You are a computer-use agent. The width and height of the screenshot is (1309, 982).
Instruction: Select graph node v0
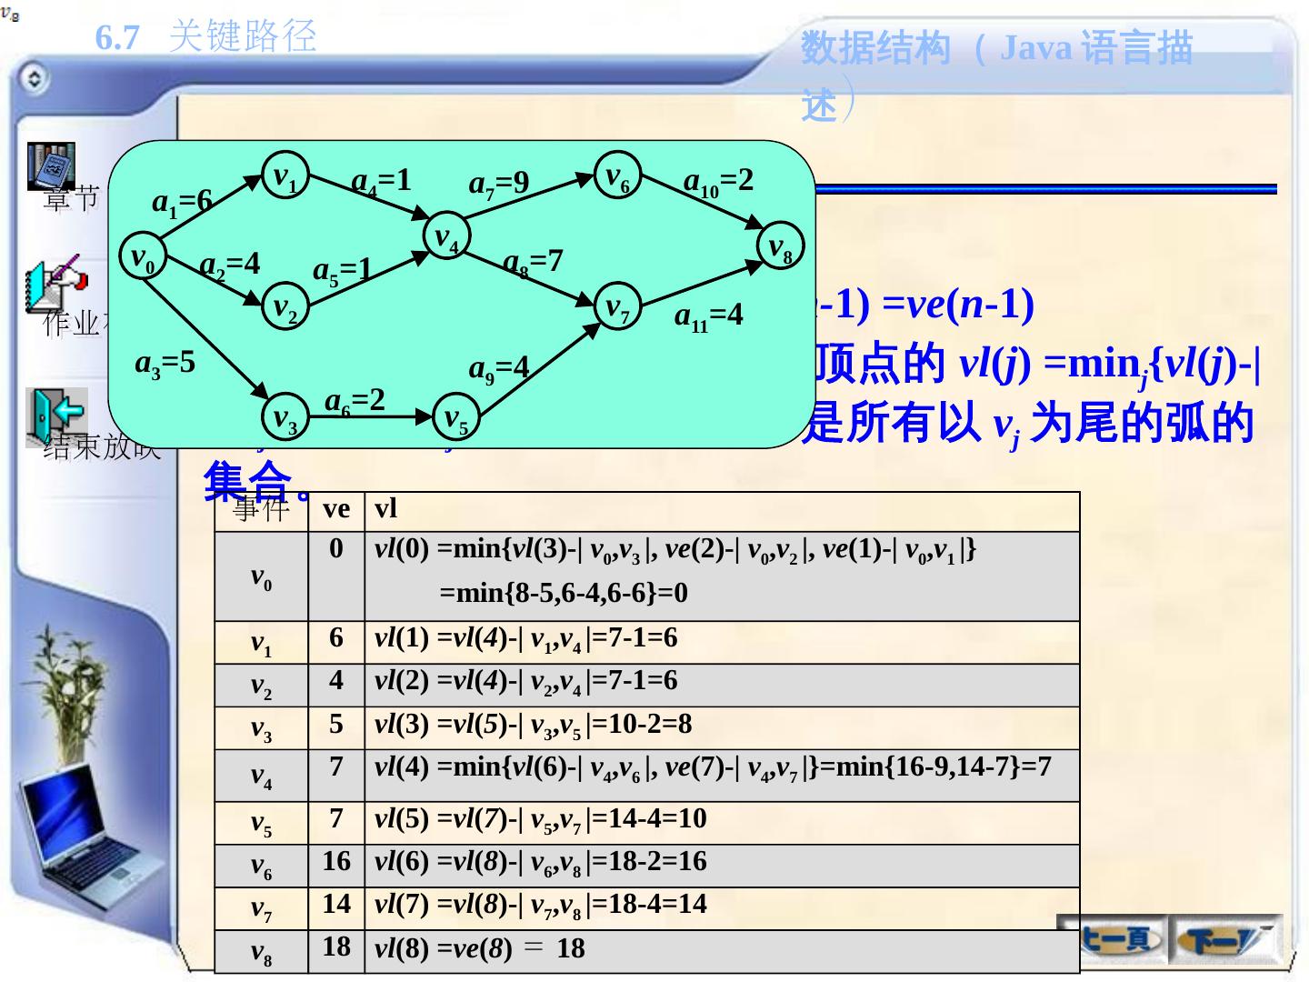coord(143,257)
